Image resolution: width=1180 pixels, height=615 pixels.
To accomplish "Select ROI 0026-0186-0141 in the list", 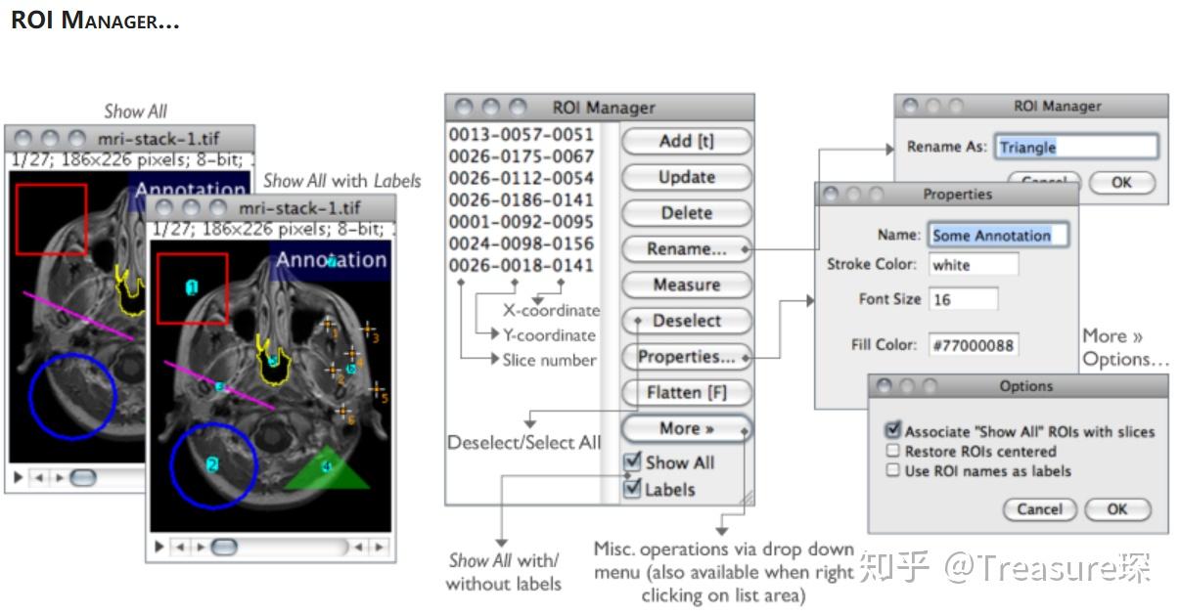I will (x=522, y=199).
